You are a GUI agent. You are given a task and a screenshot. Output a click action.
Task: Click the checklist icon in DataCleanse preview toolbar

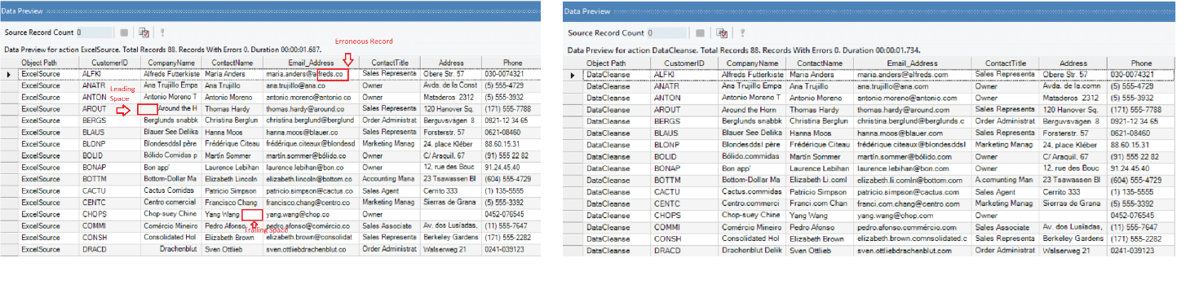(723, 33)
